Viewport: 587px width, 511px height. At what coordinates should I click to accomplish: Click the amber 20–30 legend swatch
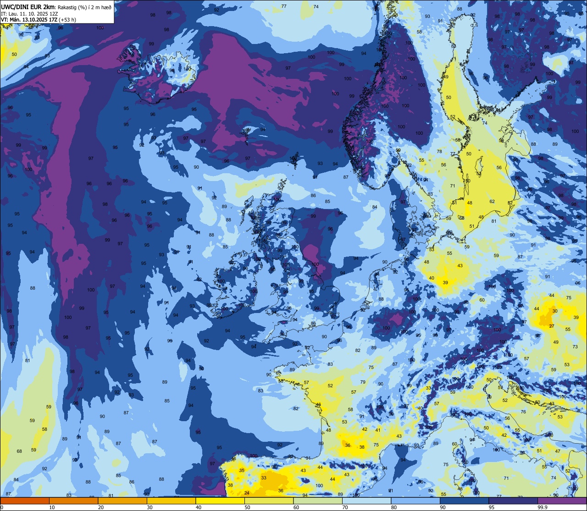[122, 500]
